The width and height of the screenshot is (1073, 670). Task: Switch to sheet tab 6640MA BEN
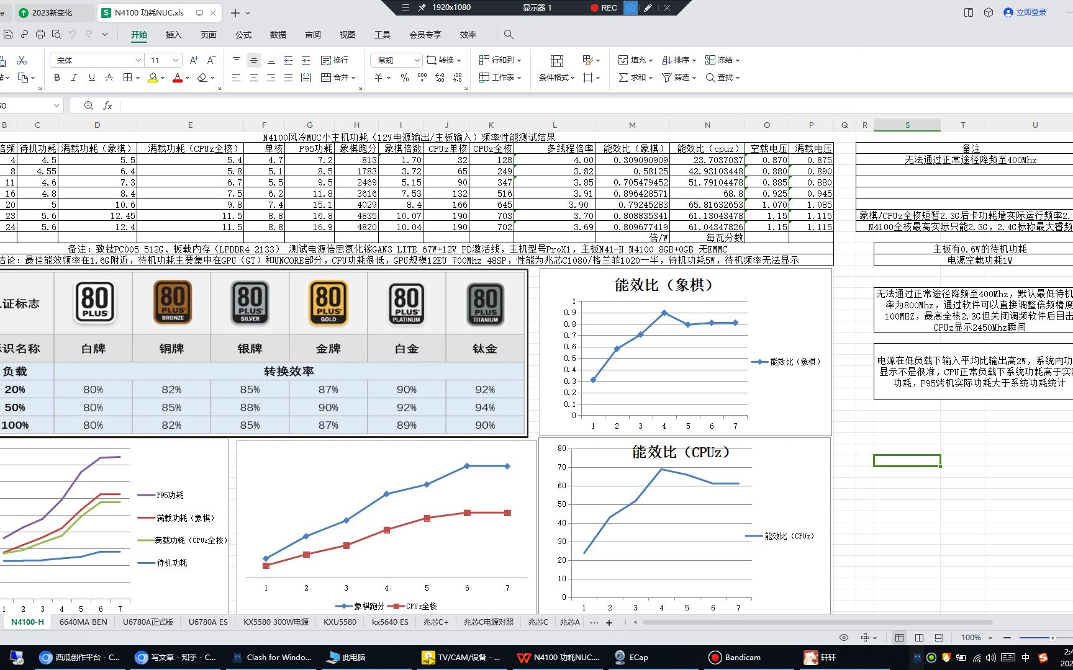tap(83, 622)
